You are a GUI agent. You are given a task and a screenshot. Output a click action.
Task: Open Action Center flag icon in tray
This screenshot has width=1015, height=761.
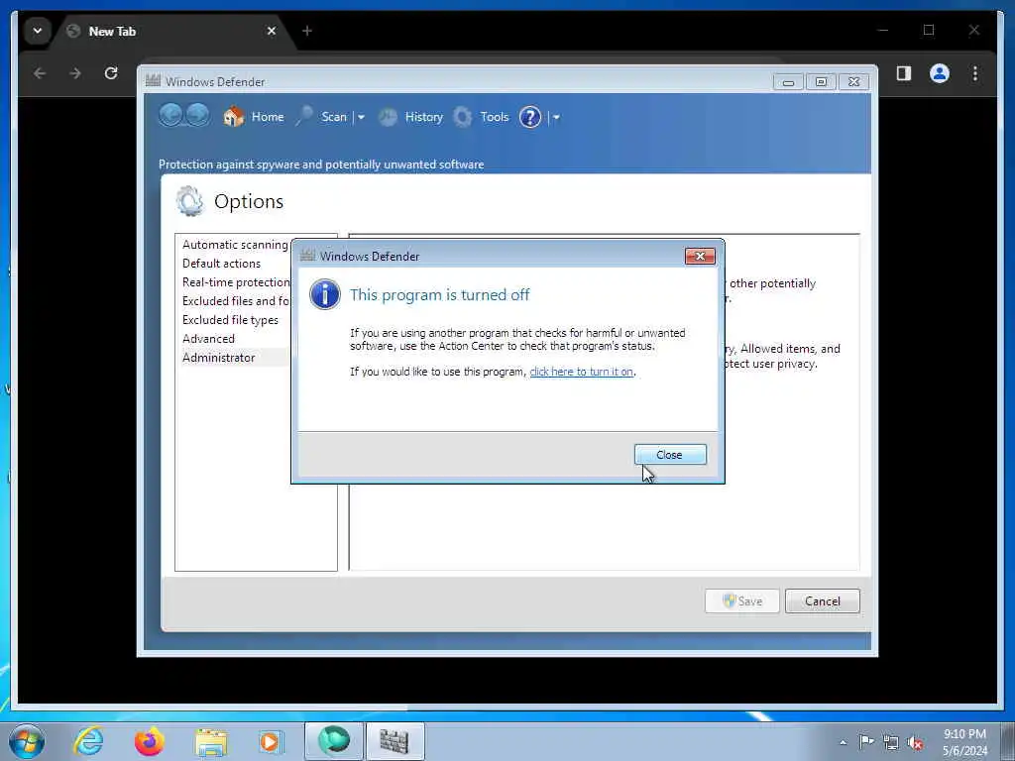click(866, 741)
